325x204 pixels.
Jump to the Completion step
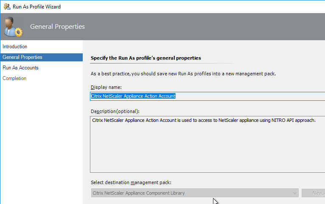(x=14, y=78)
